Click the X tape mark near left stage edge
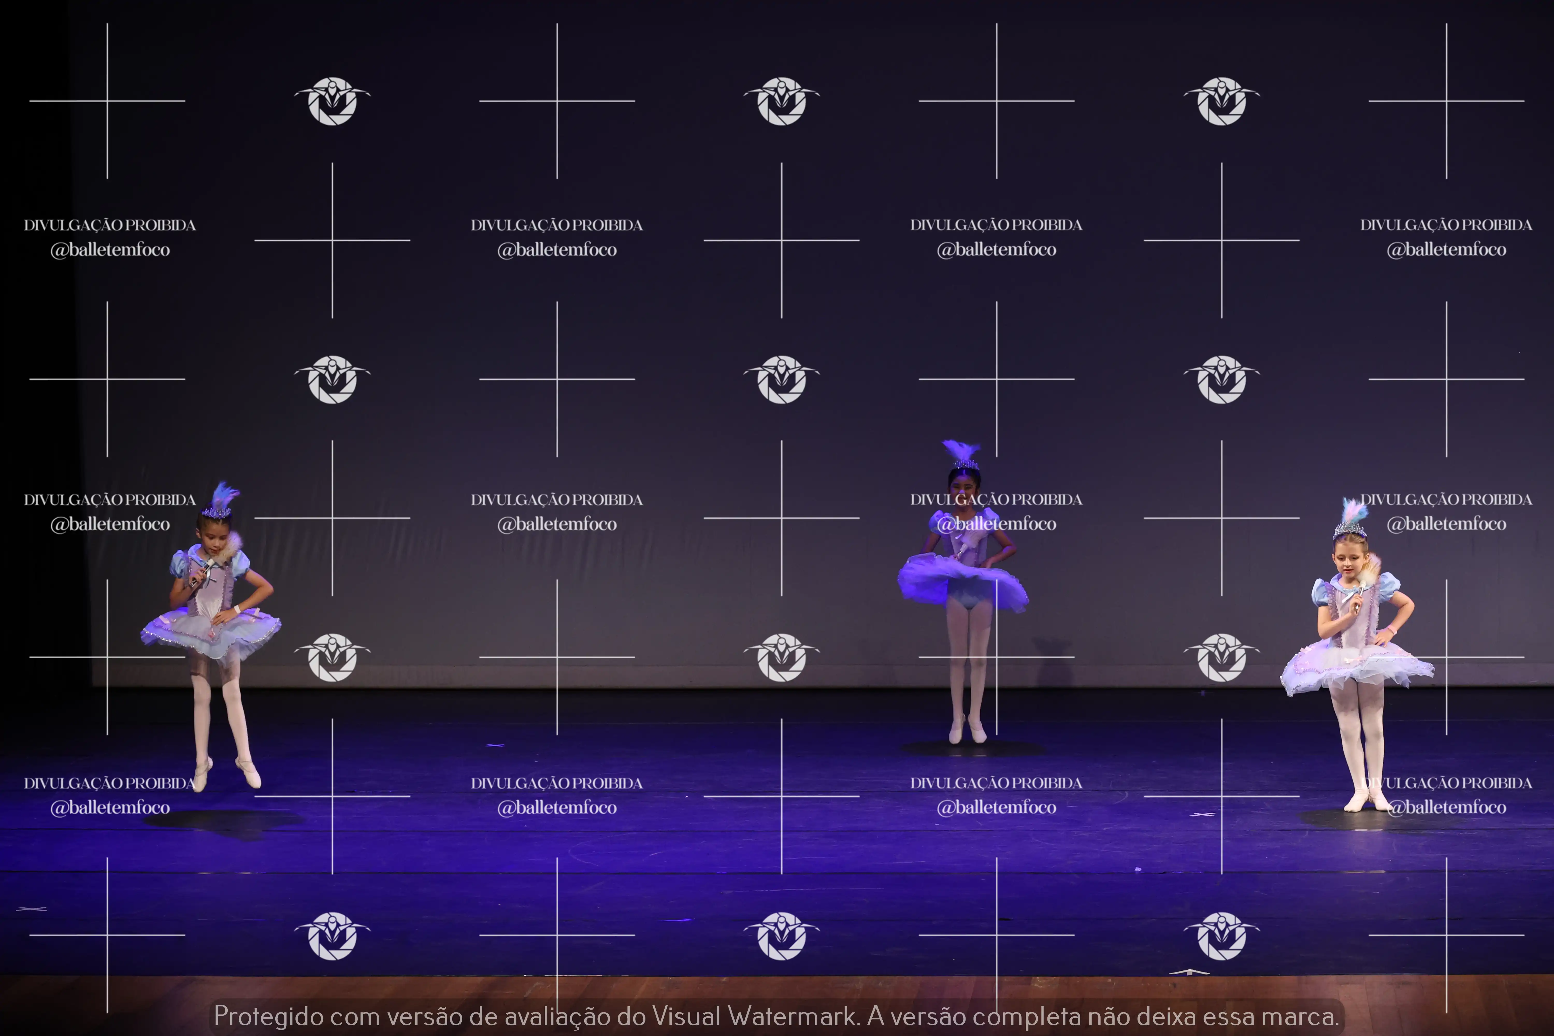The height and width of the screenshot is (1036, 1554). (32, 909)
